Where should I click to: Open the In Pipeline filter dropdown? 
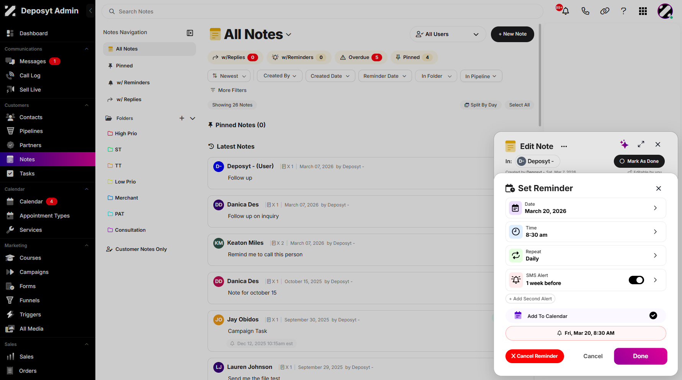click(481, 76)
